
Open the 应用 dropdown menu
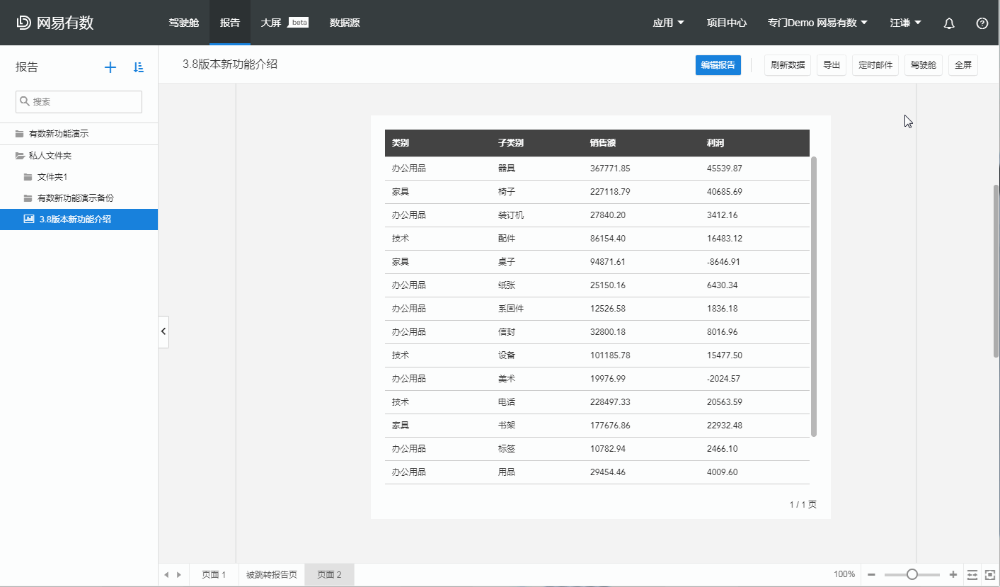coord(668,23)
